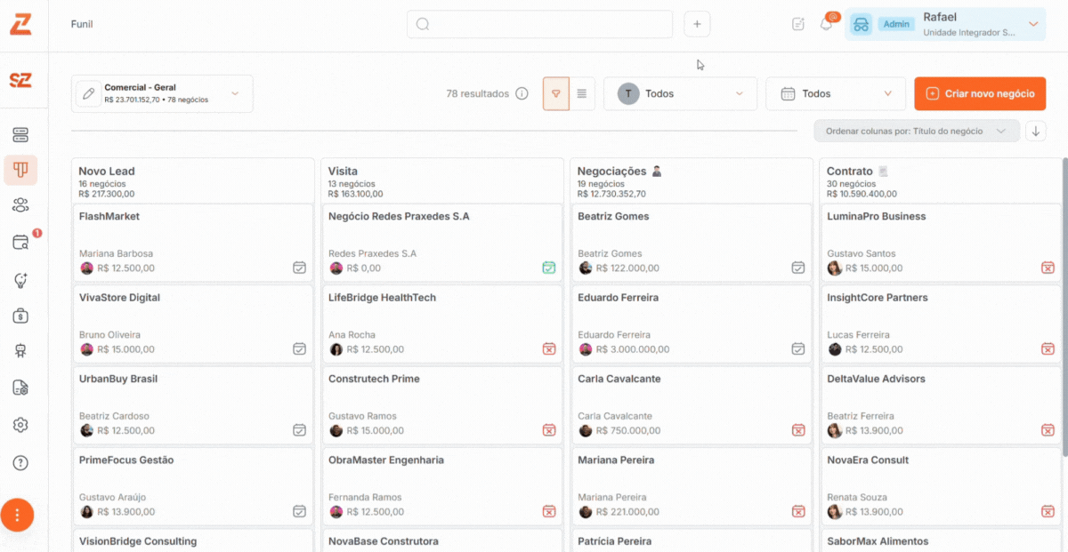Click red calendar icon on LuminaPro Business card

(x=1048, y=268)
